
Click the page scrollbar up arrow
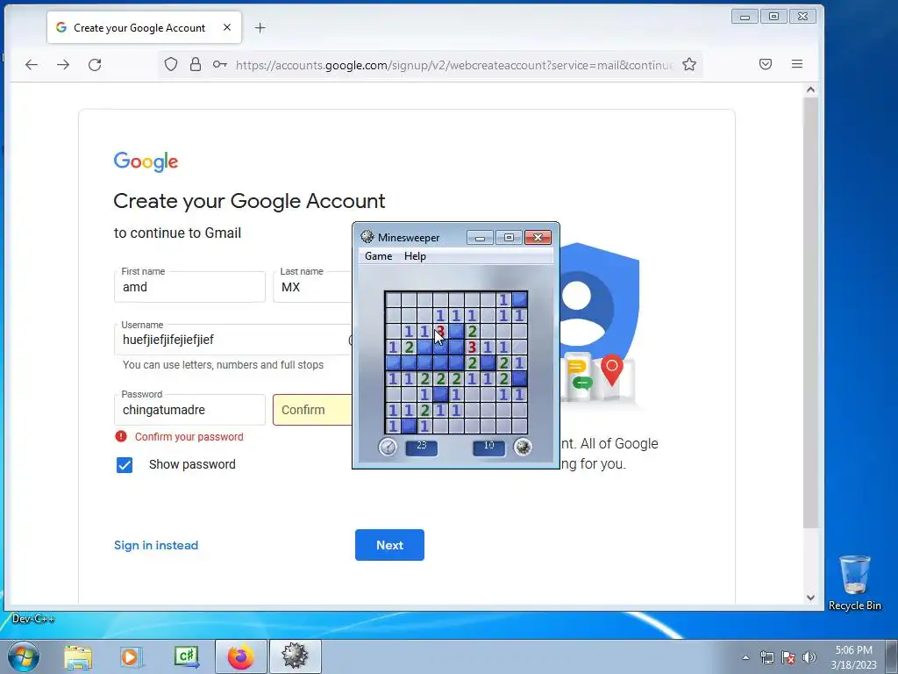(x=810, y=90)
